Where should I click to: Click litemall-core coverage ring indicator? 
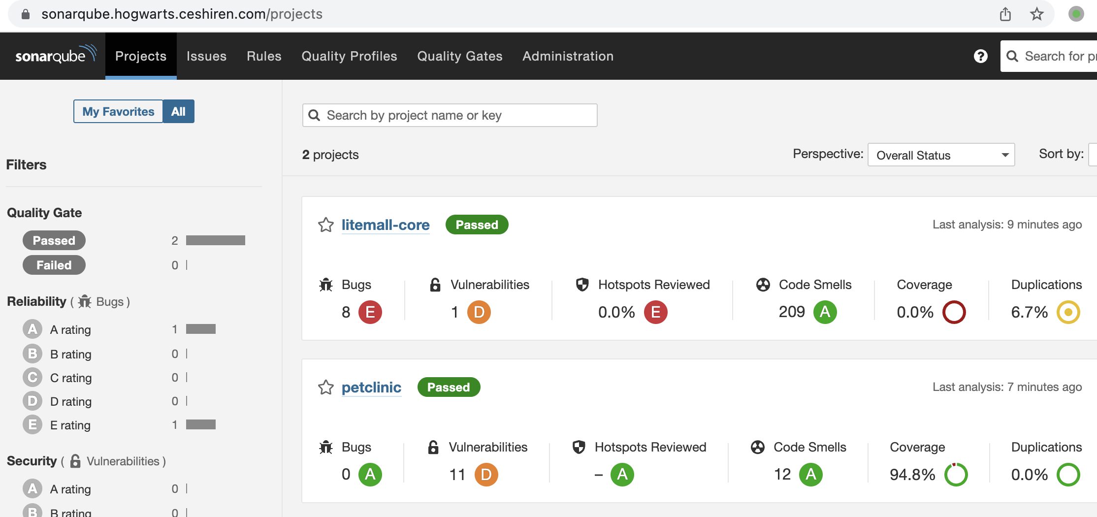pyautogui.click(x=954, y=312)
